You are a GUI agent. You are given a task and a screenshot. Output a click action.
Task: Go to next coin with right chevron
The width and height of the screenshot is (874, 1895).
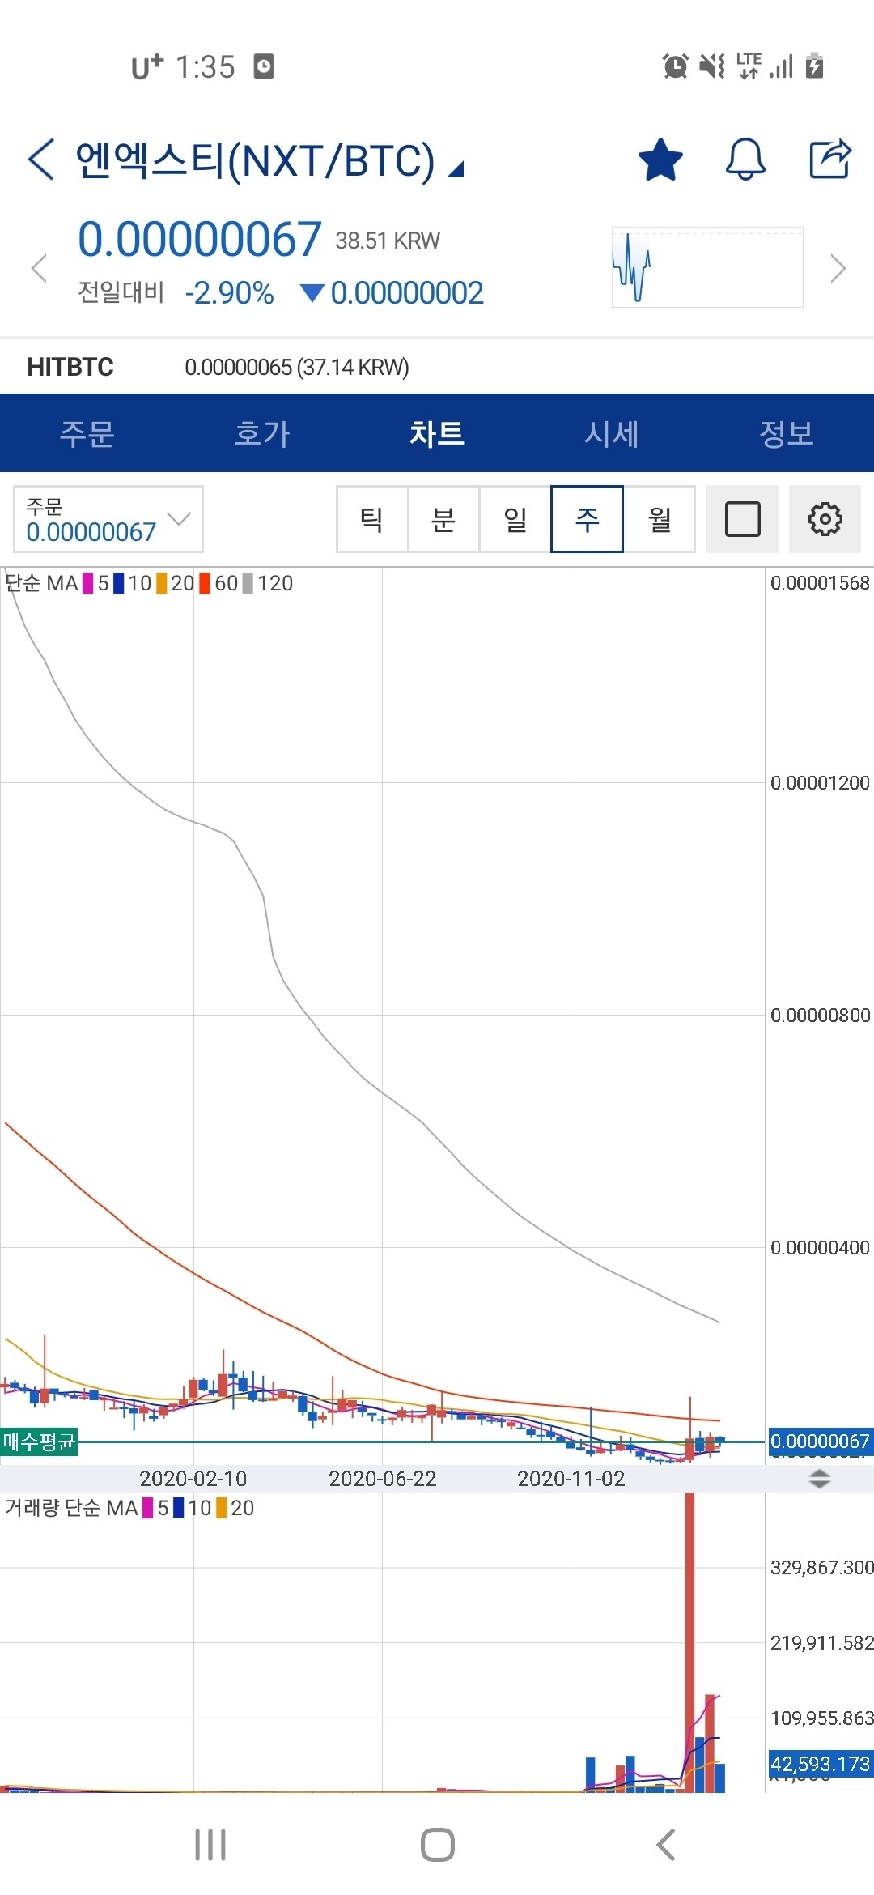(838, 268)
